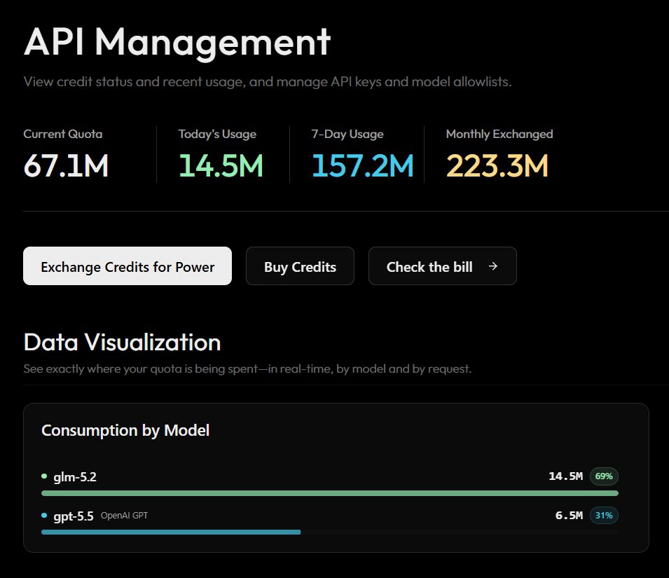Click the green glm-5.2 consumption bar
The image size is (669, 578).
point(330,493)
